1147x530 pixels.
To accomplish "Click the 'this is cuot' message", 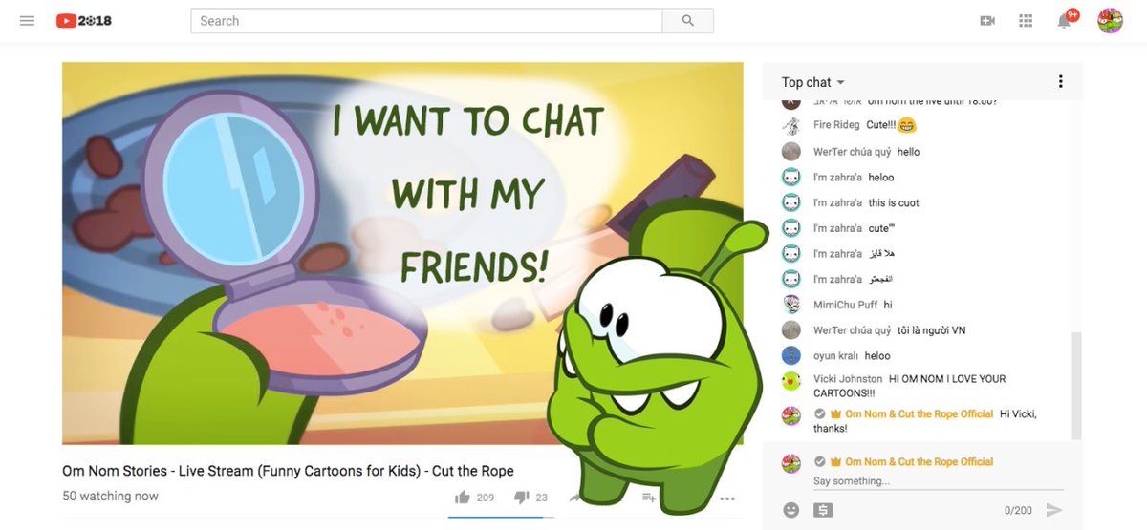I will (894, 202).
